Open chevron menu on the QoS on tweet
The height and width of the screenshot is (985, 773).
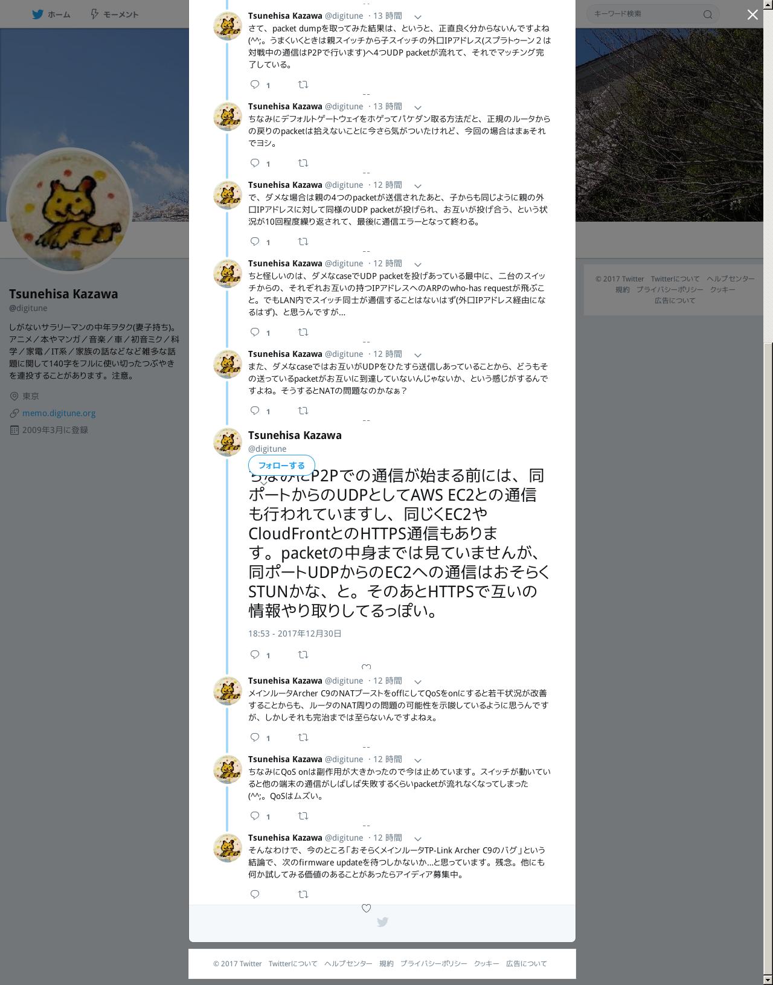point(417,760)
